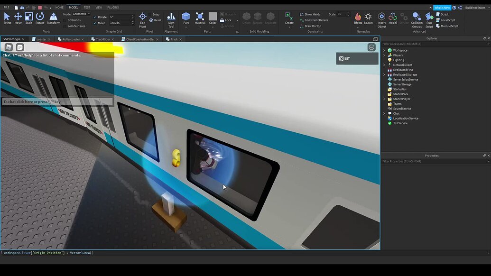The width and height of the screenshot is (491, 276).
Task: Expand the StarterPlayer node
Action: click(x=384, y=99)
